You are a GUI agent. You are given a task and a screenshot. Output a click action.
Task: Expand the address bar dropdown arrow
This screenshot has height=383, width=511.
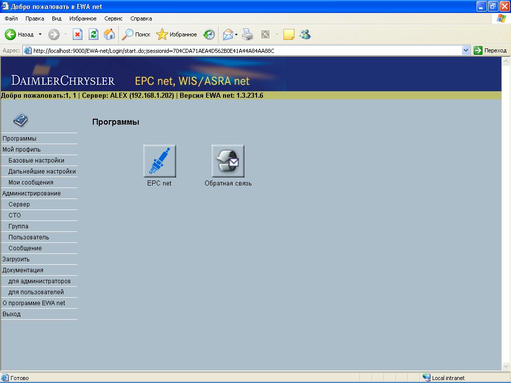(466, 50)
